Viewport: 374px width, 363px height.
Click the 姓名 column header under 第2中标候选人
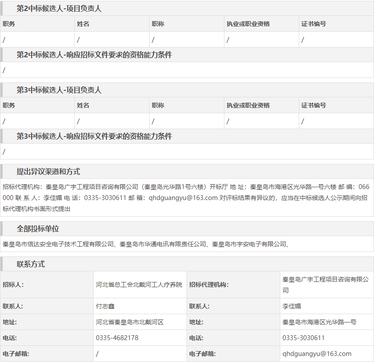coord(83,24)
